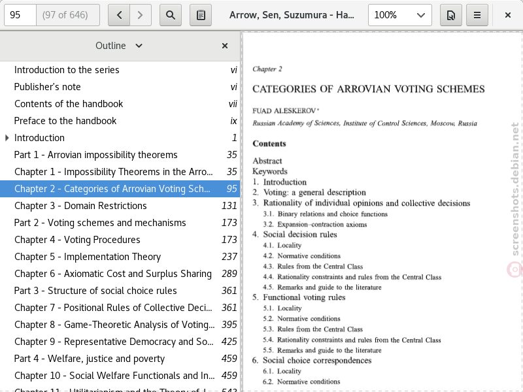523x392 pixels.
Task: Click the document title 'Arrow, Sen, Suzumura' header
Action: (x=292, y=15)
